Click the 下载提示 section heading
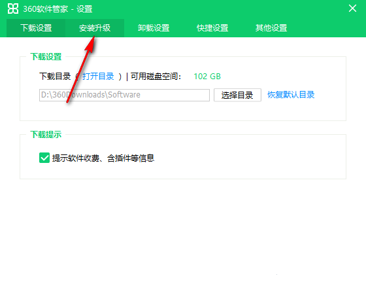Viewport: 366px width, 301px height. pos(46,135)
